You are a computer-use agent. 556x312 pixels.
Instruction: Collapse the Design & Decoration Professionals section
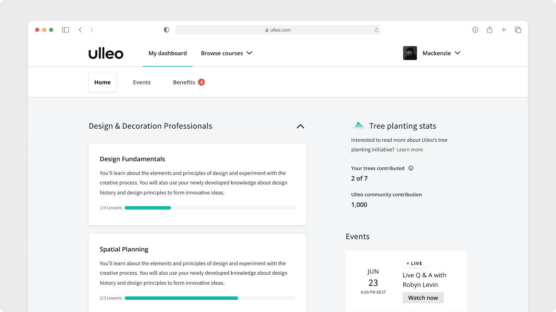point(300,126)
